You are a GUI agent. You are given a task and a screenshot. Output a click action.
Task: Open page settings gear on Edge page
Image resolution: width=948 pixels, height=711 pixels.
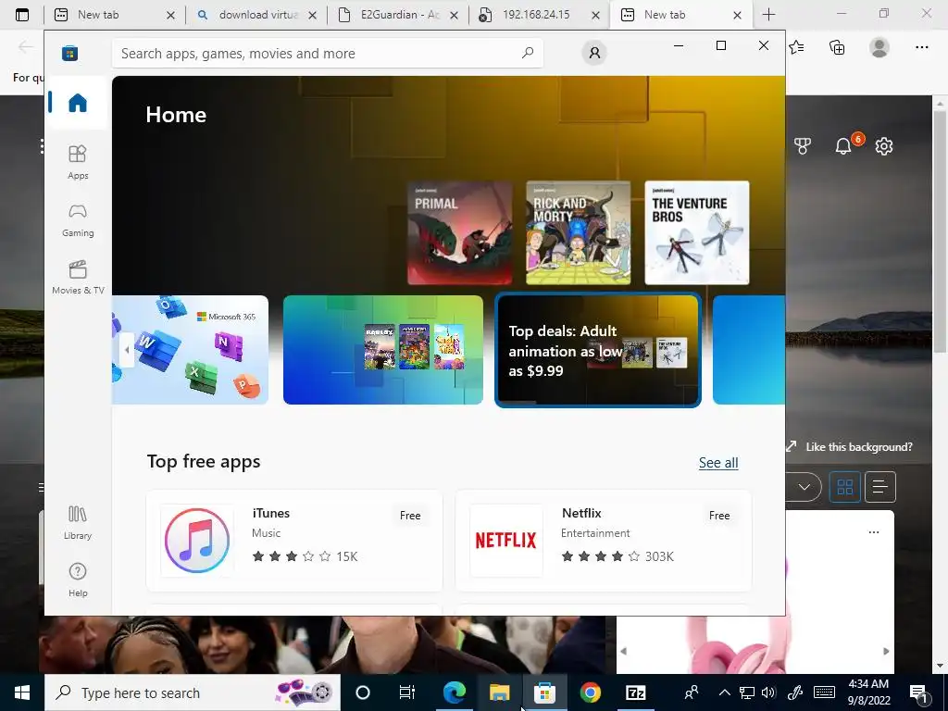point(884,145)
